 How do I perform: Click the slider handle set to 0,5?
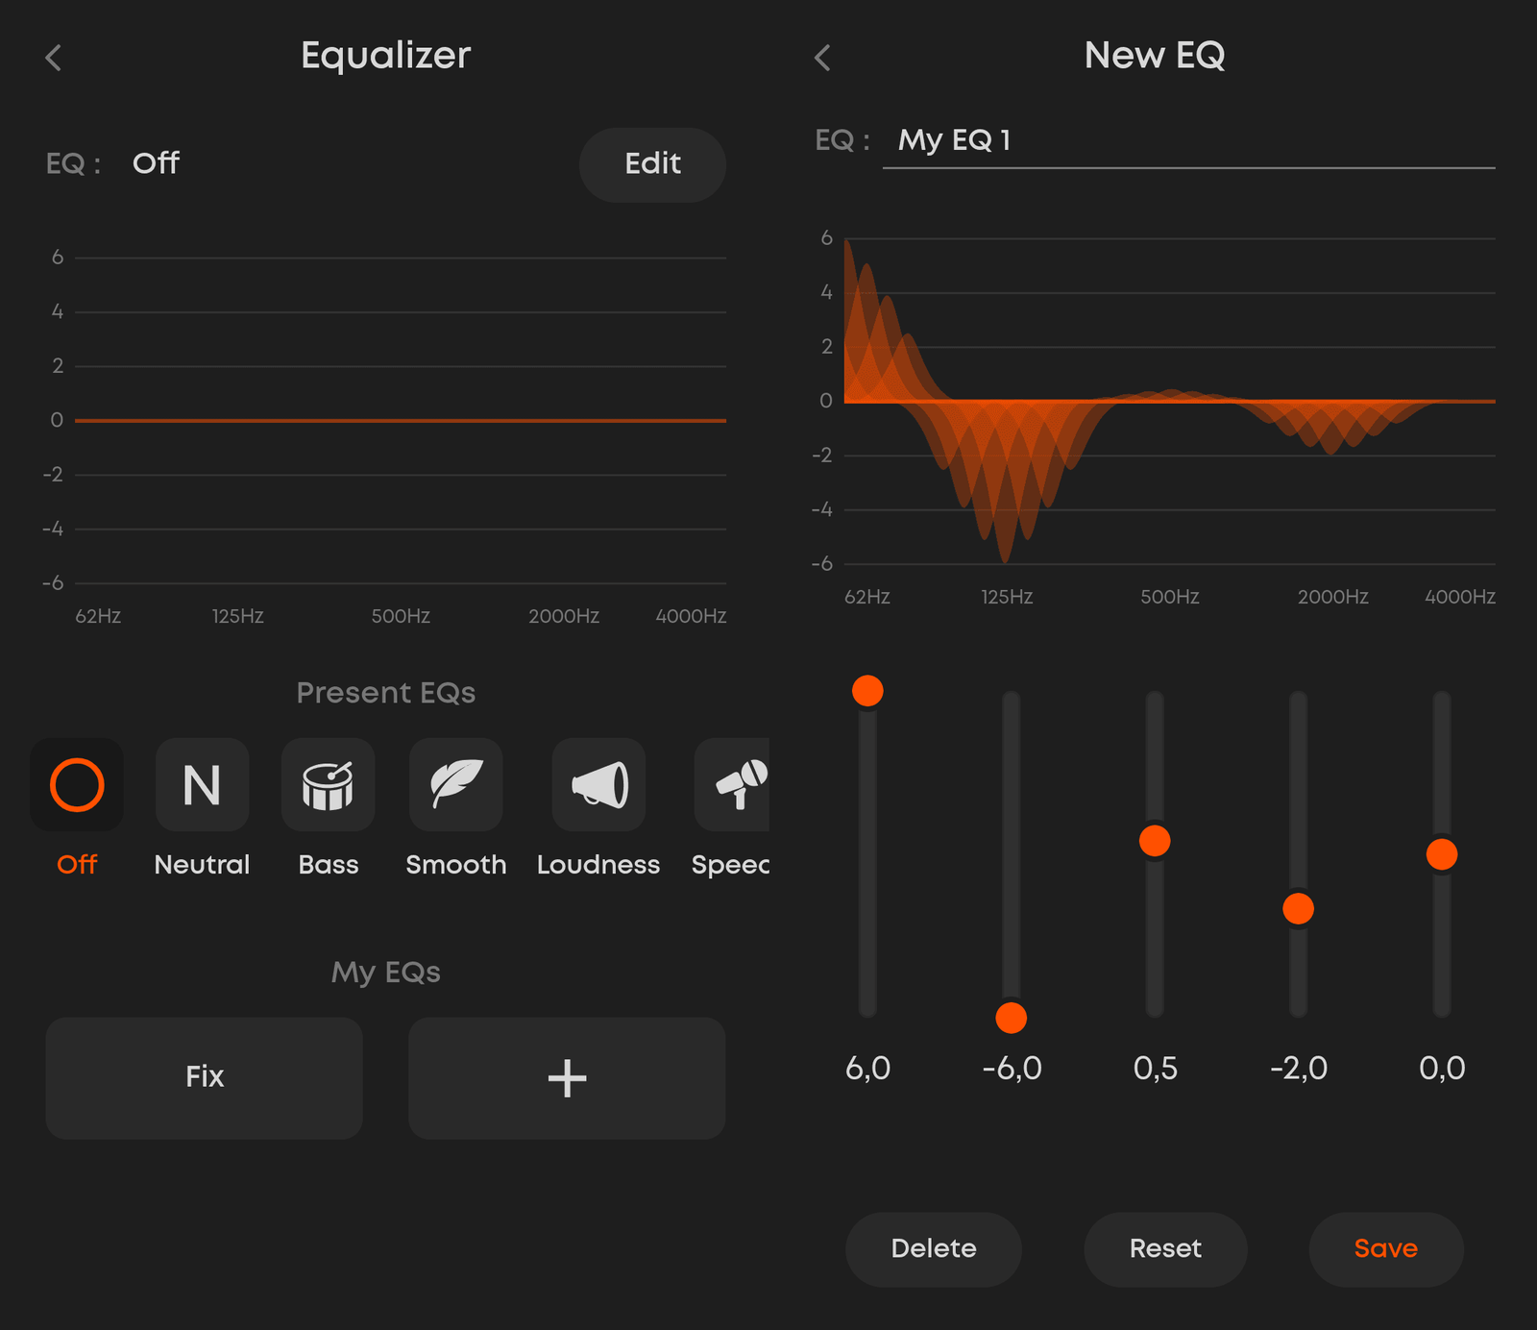tap(1155, 841)
